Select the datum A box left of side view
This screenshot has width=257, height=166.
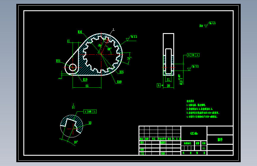click(159, 85)
